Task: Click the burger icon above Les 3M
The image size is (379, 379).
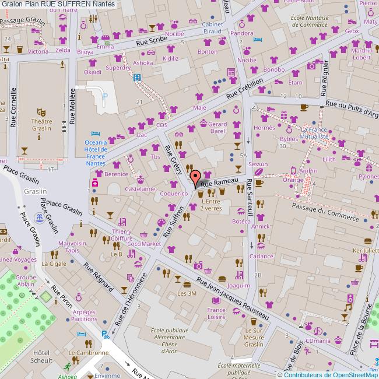Action: click(x=186, y=284)
